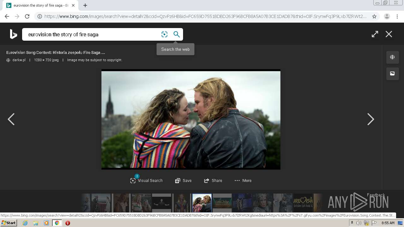The height and width of the screenshot is (227, 404).
Task: Click the 8:55 AM clock
Action: 388,223
